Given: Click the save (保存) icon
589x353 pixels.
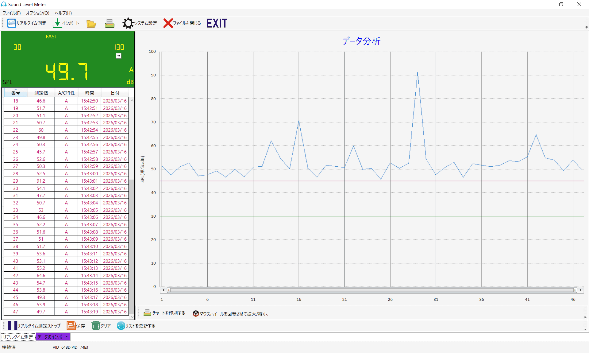Looking at the screenshot, I should point(71,326).
